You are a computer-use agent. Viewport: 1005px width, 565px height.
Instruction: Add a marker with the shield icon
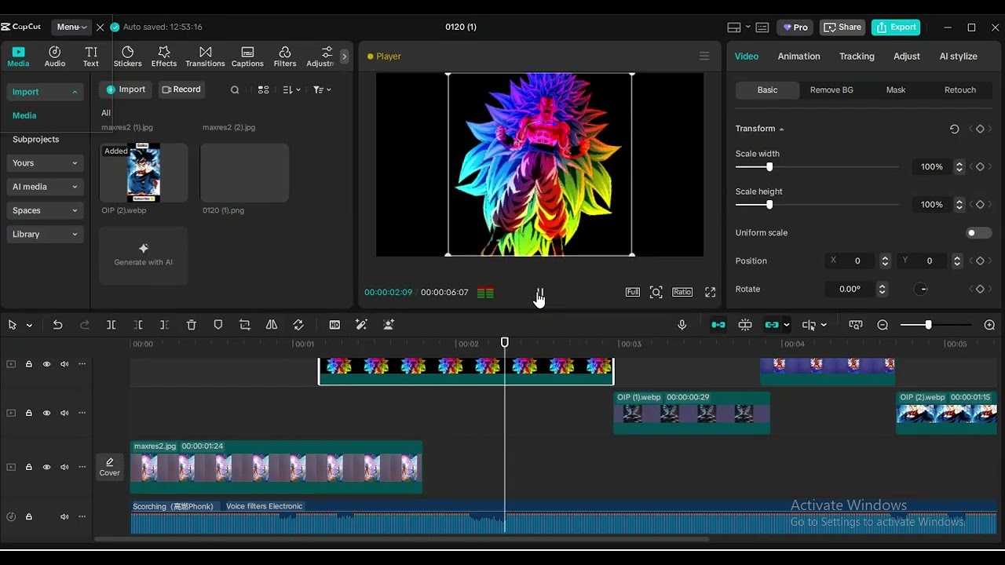pyautogui.click(x=218, y=325)
